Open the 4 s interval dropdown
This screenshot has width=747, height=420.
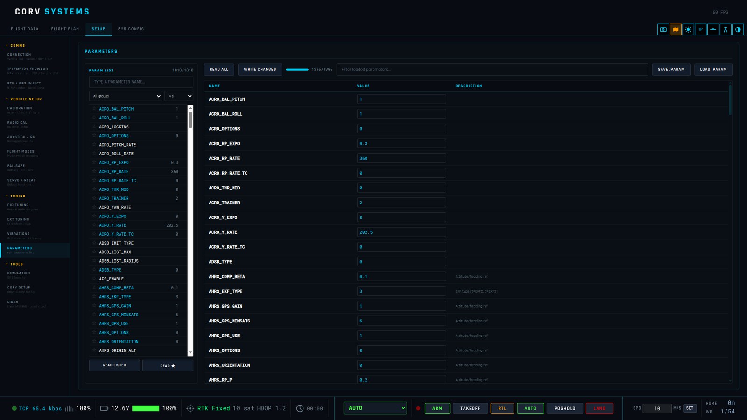point(179,96)
